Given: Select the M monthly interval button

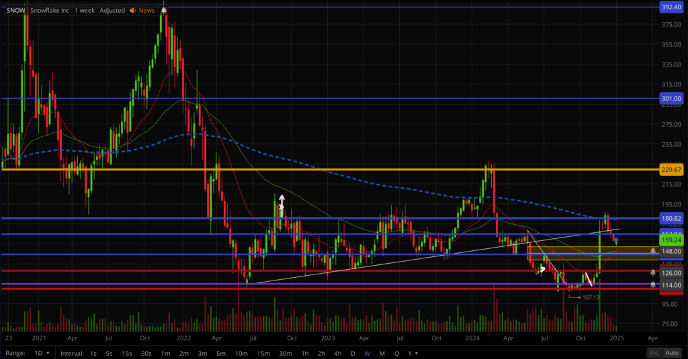Looking at the screenshot, I should click(382, 352).
